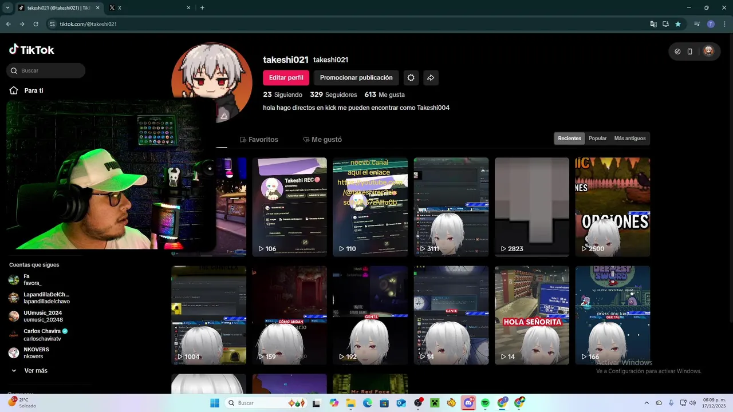Close the TikTok browser tab
Viewport: 733px width, 412px height.
pos(97,7)
